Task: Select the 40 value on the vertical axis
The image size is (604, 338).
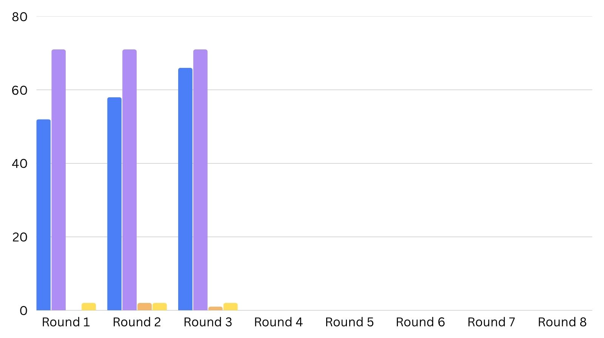Action: pos(20,164)
